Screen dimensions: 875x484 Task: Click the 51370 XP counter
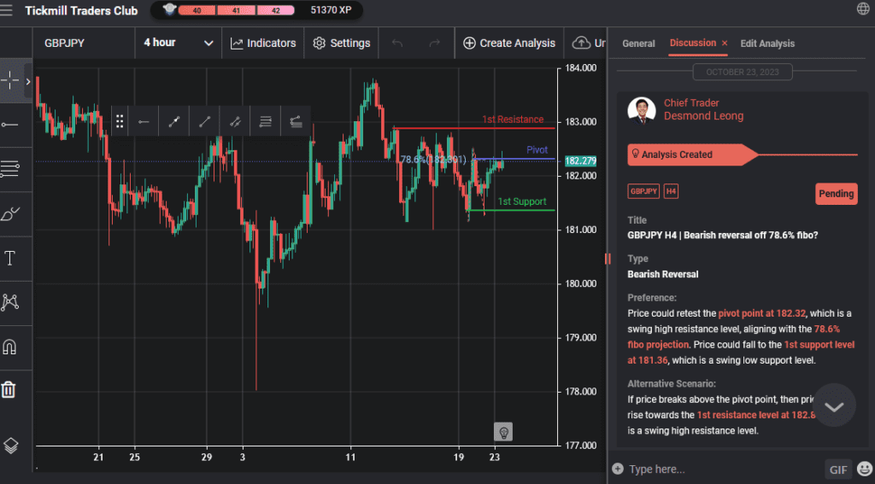[x=331, y=10]
